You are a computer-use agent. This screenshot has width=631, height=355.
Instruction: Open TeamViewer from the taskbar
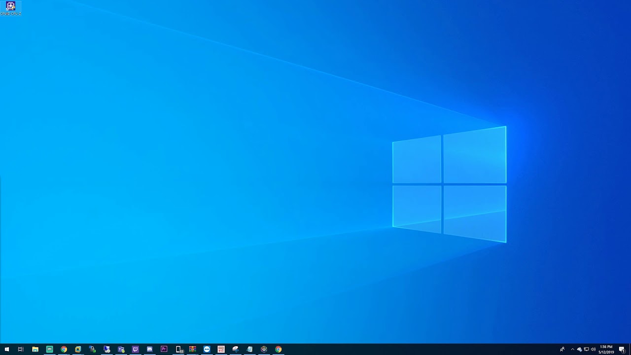coord(207,349)
